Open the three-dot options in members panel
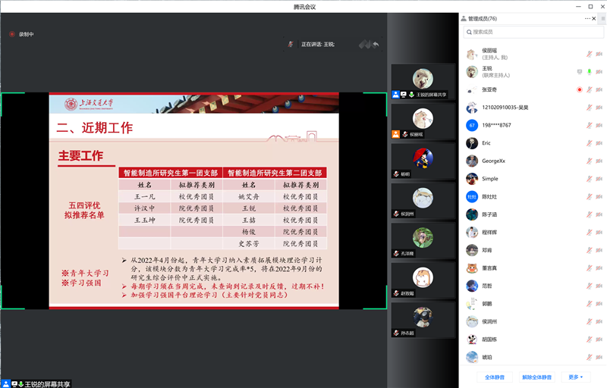Image resolution: width=607 pixels, height=388 pixels. [587, 18]
